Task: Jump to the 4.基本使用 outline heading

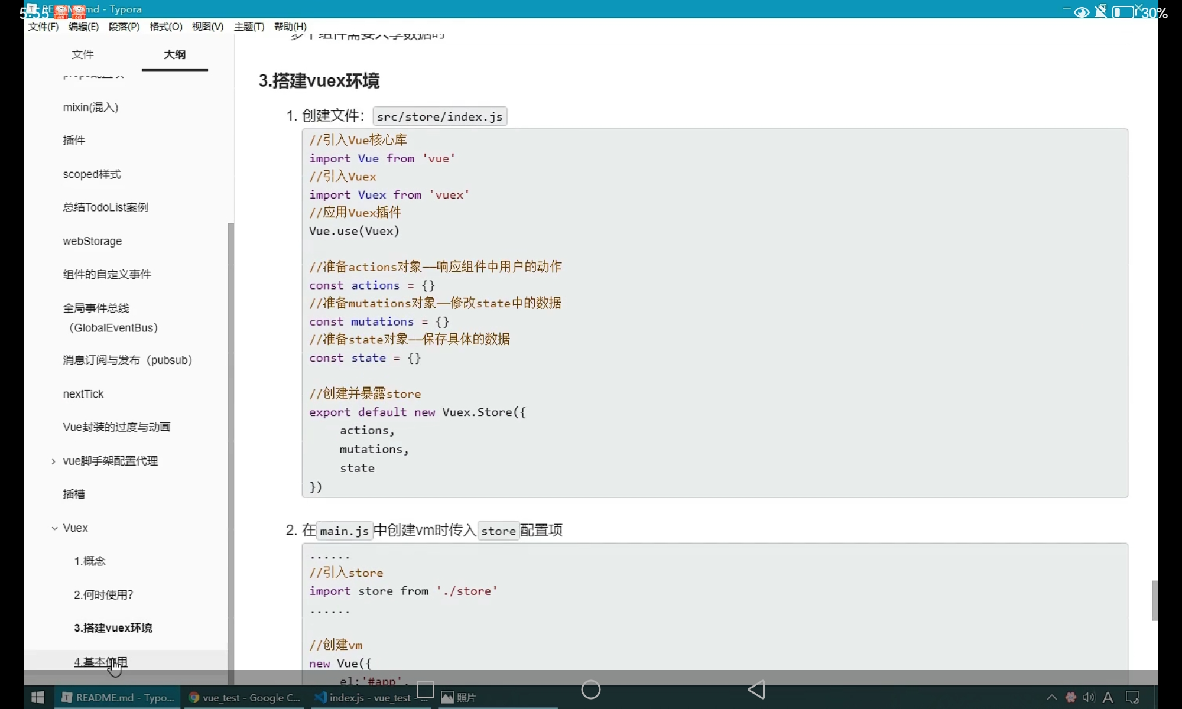Action: tap(100, 662)
